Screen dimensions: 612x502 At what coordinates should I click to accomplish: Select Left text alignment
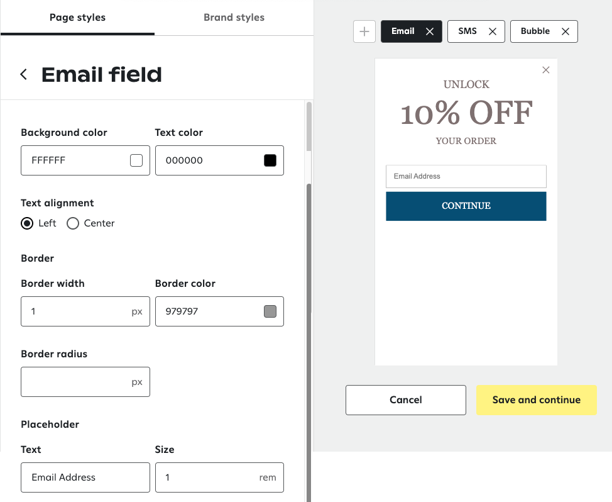27,223
